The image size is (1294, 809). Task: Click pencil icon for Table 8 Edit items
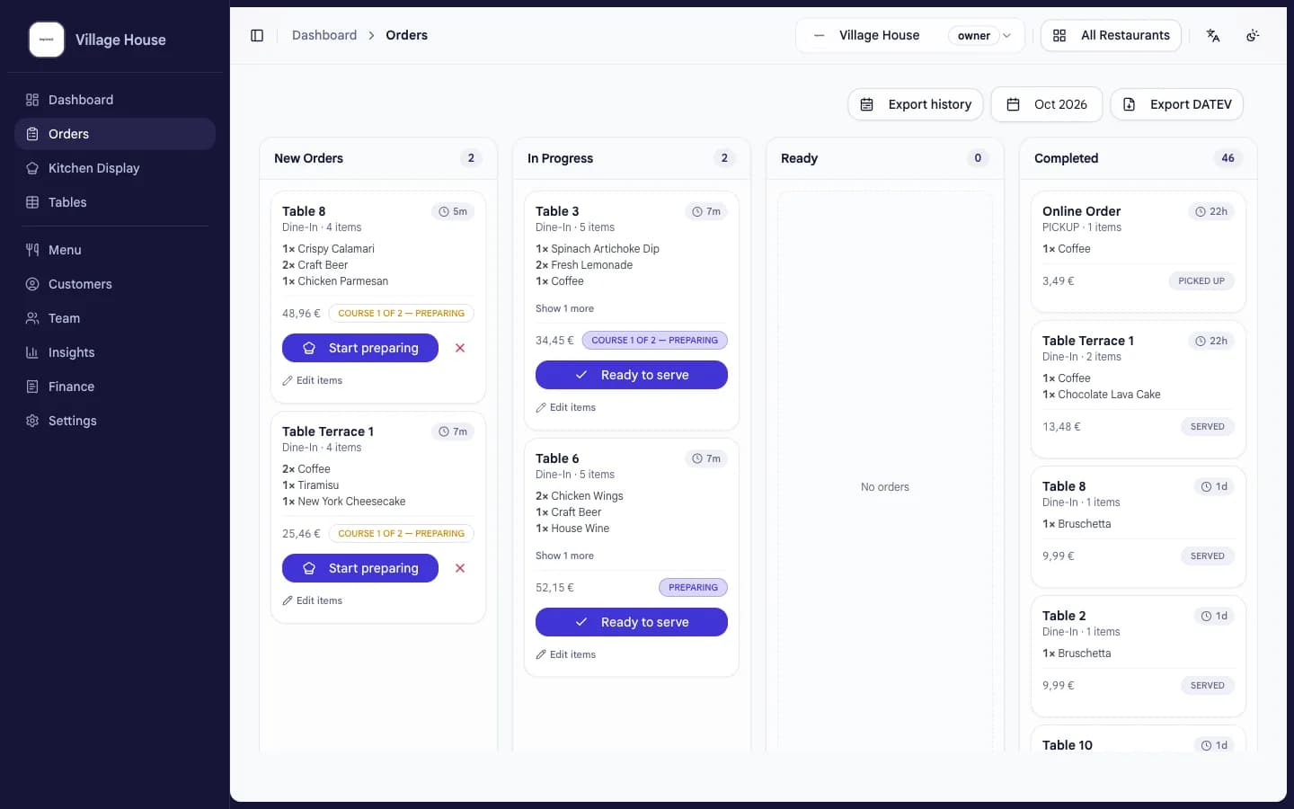[x=288, y=381]
